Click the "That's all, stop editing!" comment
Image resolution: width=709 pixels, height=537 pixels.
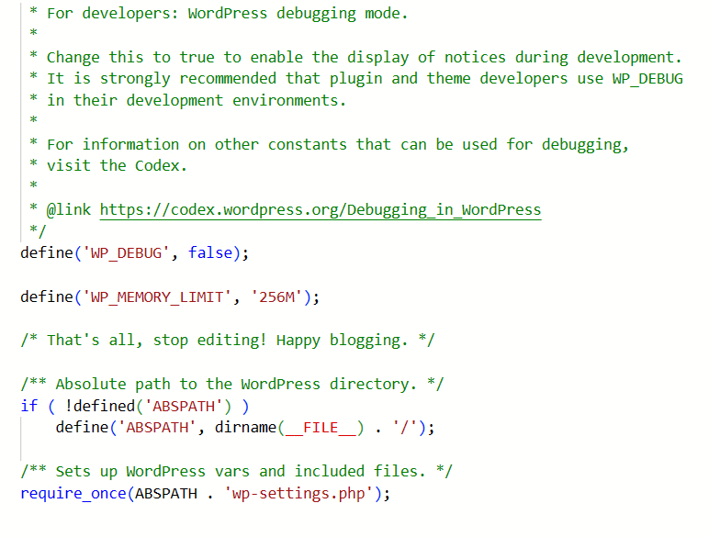227,340
